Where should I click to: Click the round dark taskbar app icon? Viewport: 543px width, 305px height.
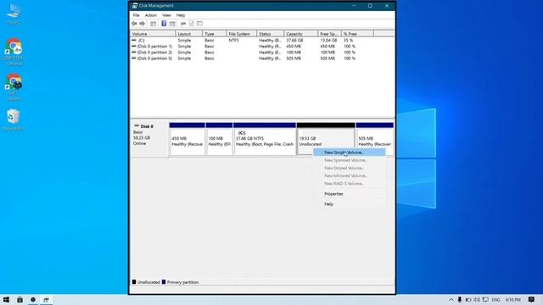pos(33,299)
